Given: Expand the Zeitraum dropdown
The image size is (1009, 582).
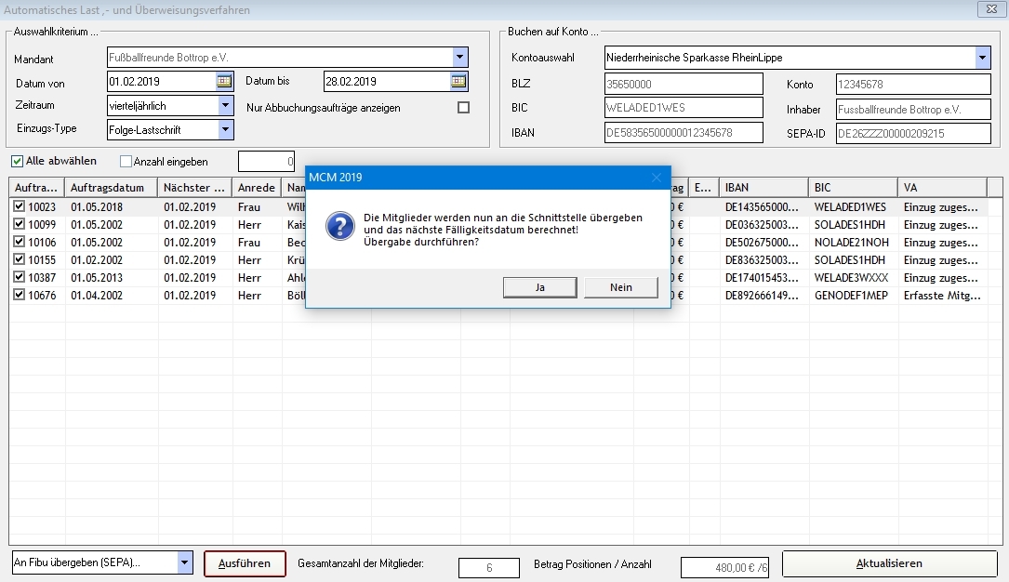Looking at the screenshot, I should [225, 105].
